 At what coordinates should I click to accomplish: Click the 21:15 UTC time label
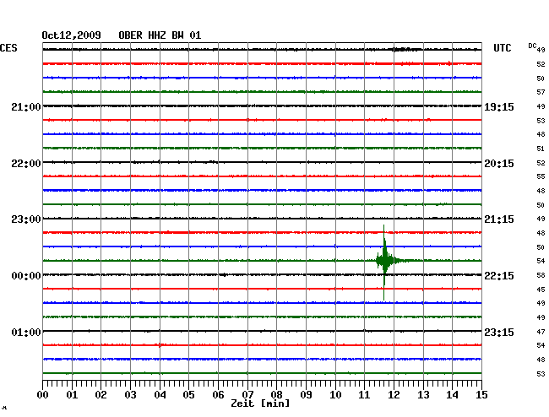click(x=499, y=219)
